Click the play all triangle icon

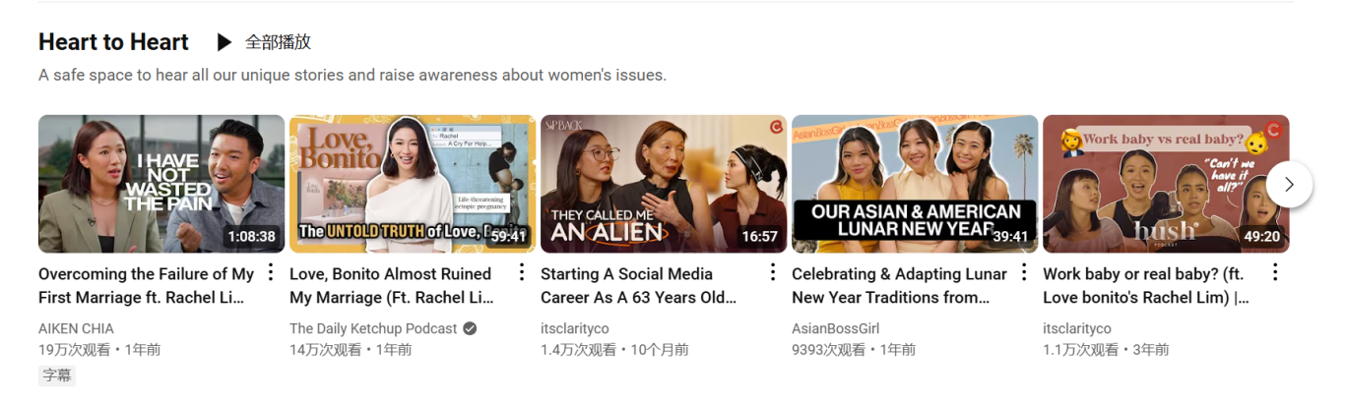coord(224,42)
